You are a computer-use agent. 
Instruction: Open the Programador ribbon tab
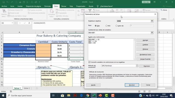pos(81,6)
